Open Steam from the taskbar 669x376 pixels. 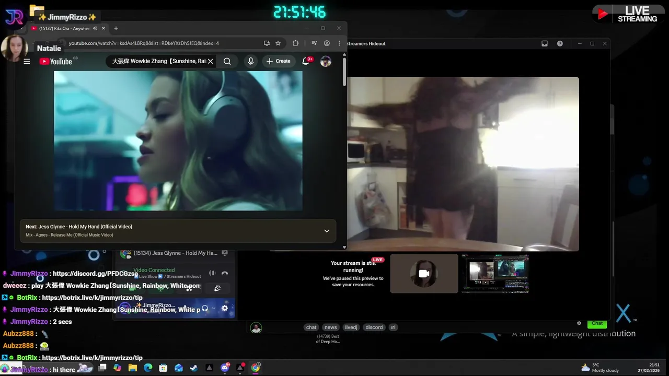(194, 368)
